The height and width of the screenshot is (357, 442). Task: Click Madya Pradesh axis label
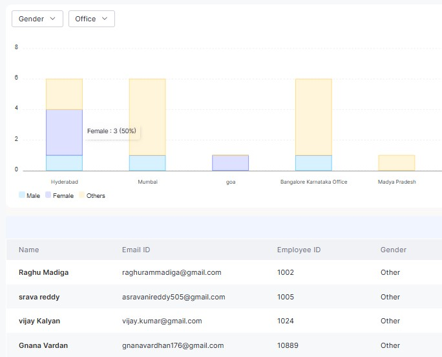pos(397,182)
